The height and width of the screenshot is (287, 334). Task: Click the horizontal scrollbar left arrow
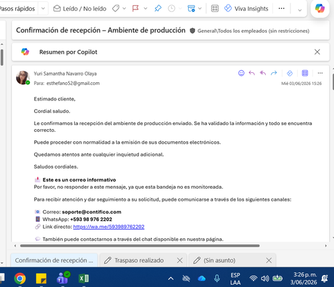click(x=15, y=246)
